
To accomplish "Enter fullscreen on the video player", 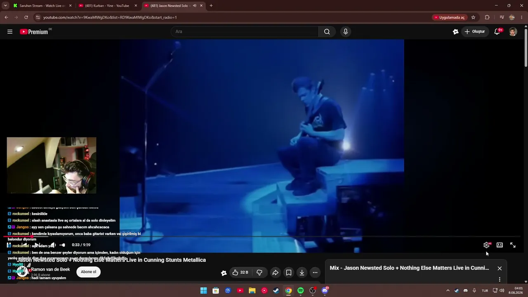I will pyautogui.click(x=513, y=245).
